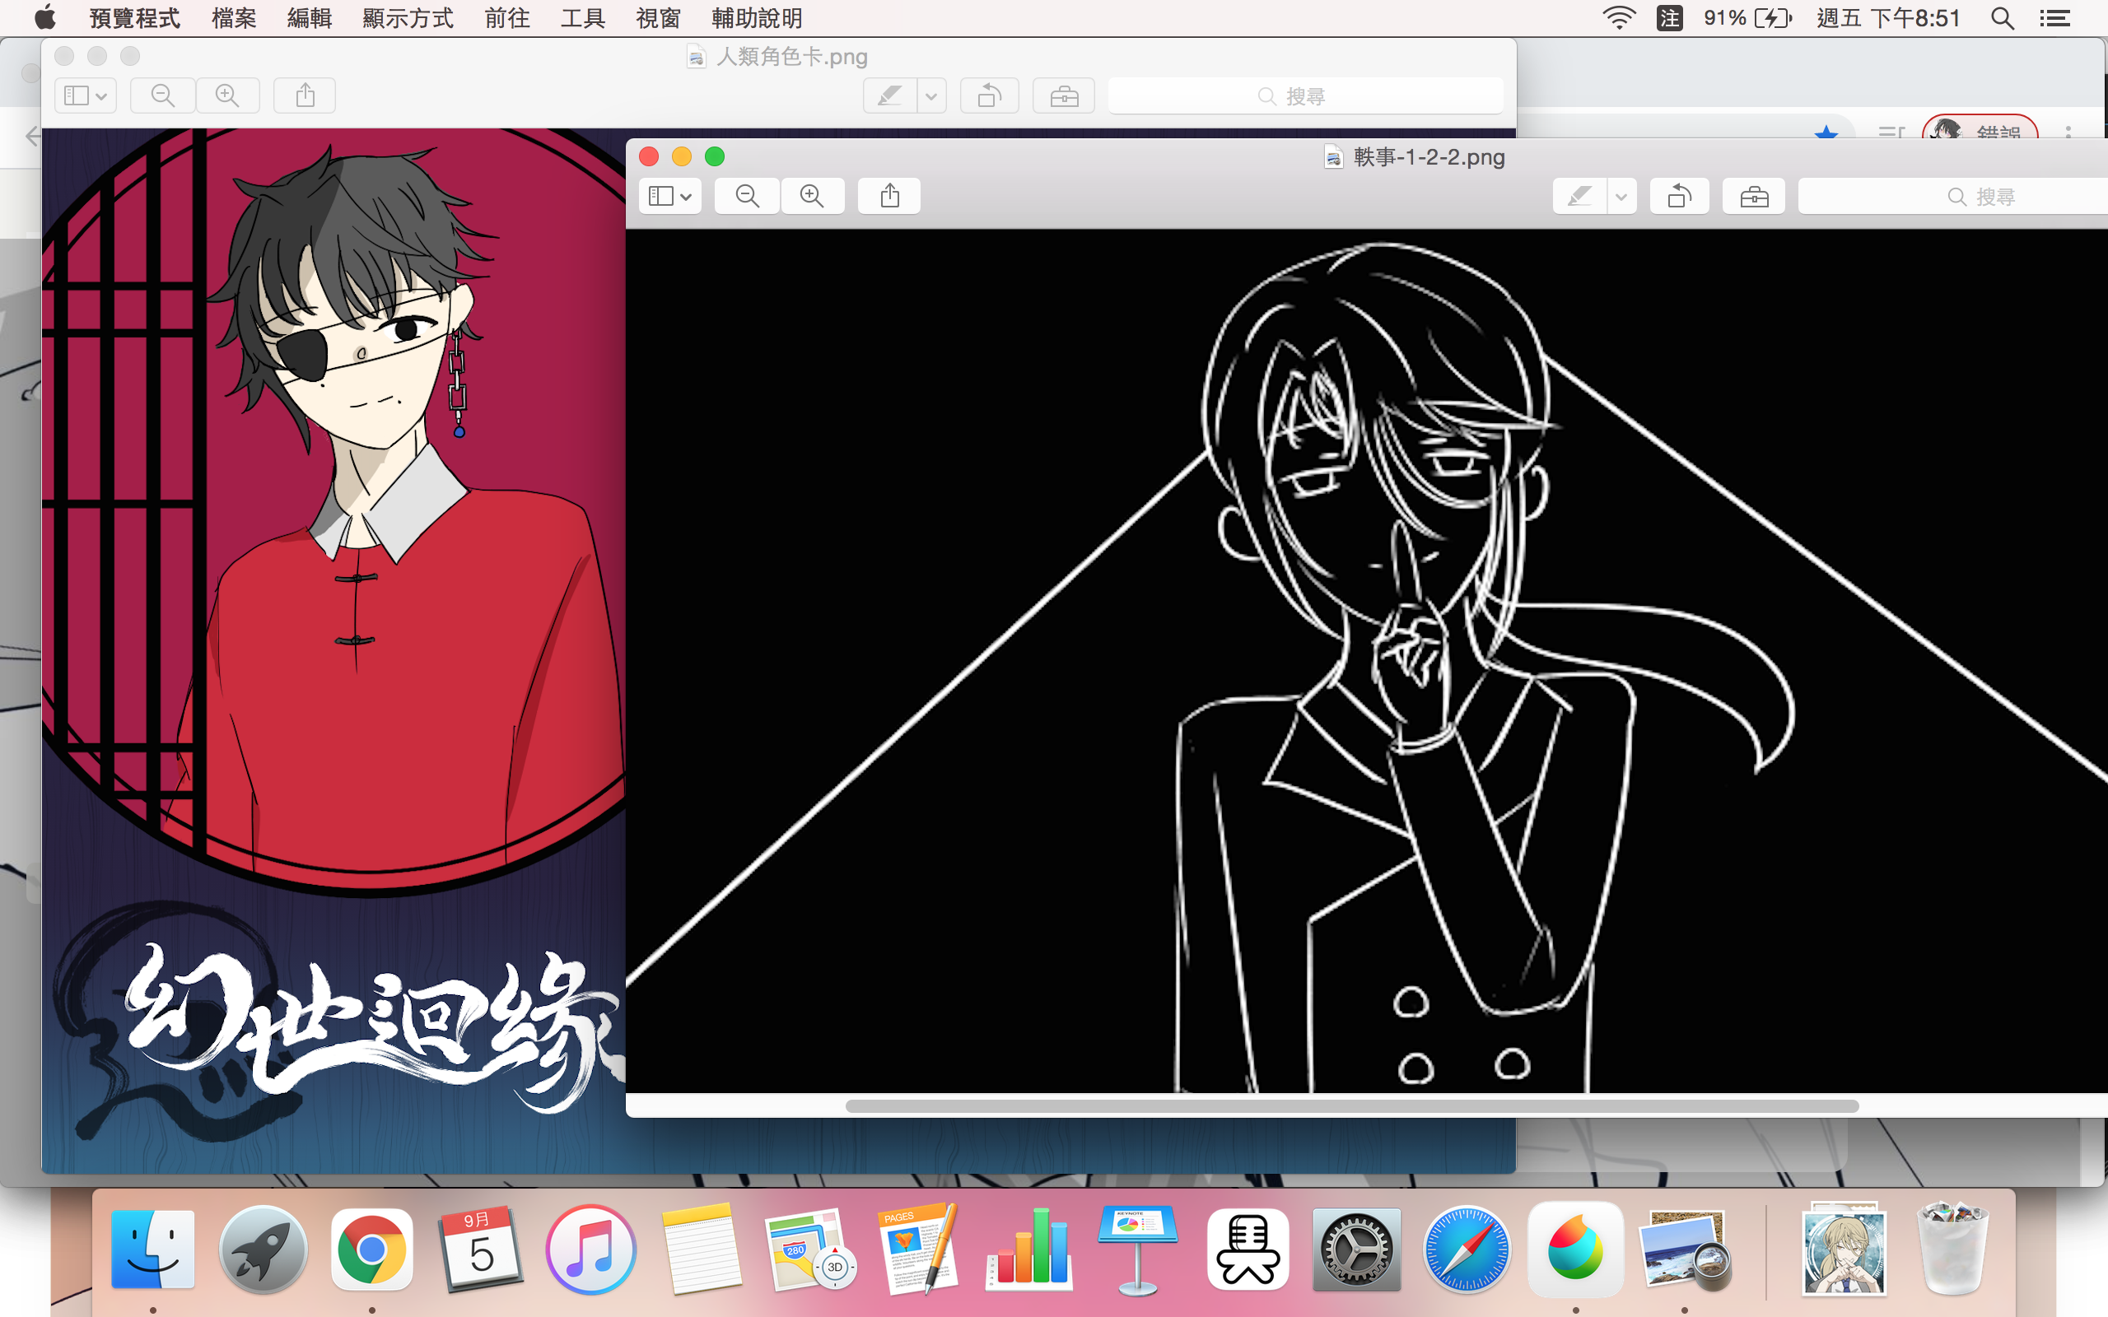Click Share button in front Preview window
Screen dimensions: 2108x1317
pos(889,196)
